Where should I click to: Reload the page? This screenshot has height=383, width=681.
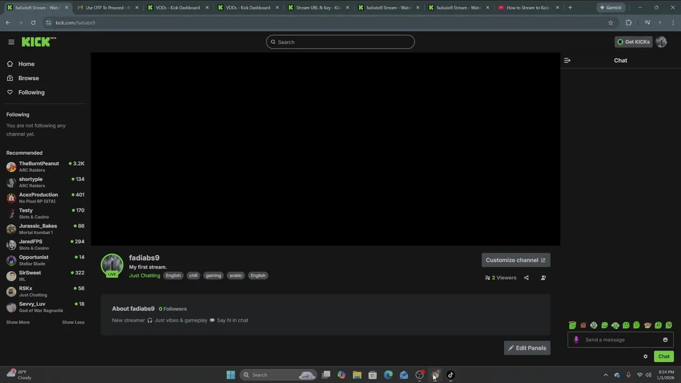click(33, 23)
